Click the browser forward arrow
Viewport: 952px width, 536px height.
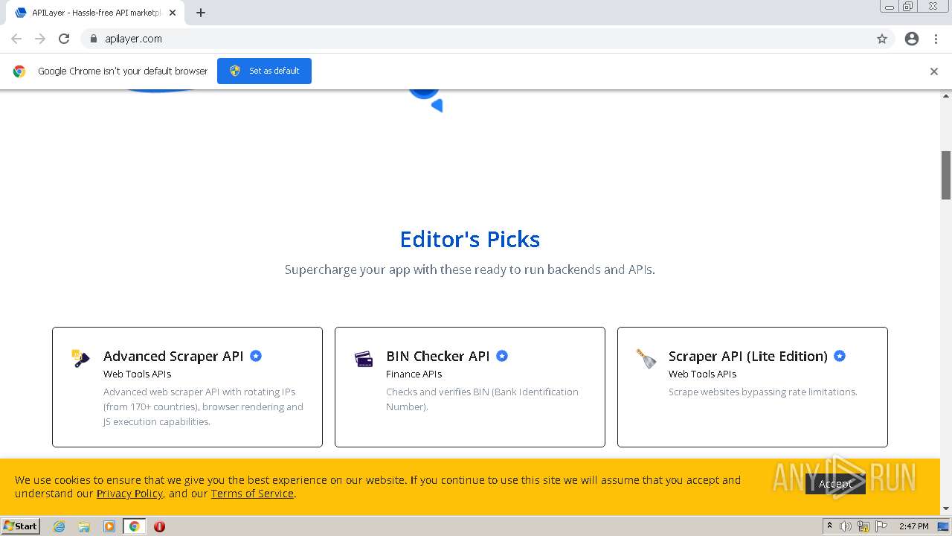click(x=40, y=39)
